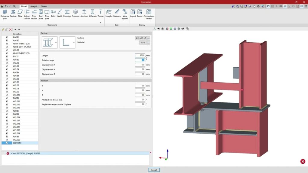Click the Displacement X input field
The width and height of the screenshot is (308, 173).
pyautogui.click(x=140, y=65)
